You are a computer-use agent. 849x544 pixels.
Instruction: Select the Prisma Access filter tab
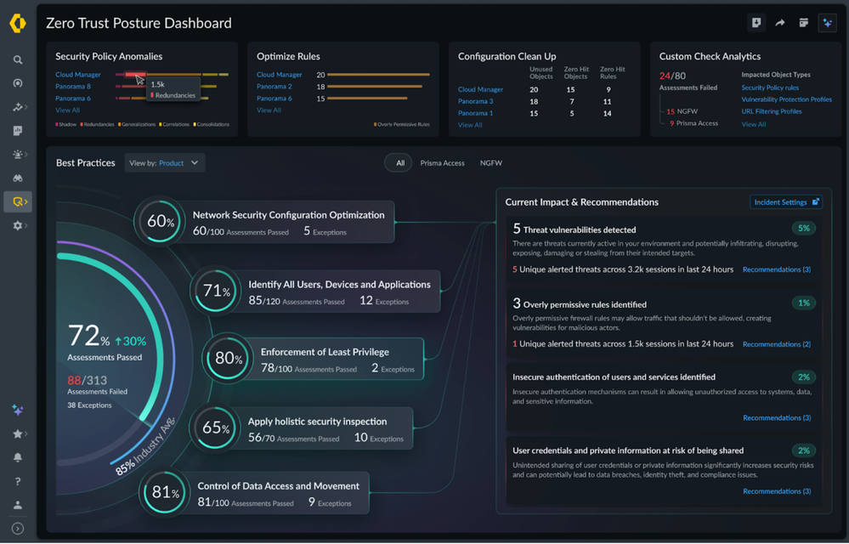pos(442,163)
